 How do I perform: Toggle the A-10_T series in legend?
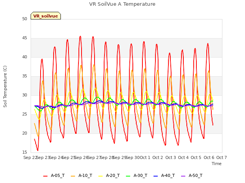[82, 175]
